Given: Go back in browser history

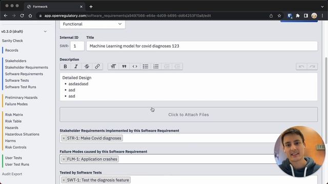Looking at the screenshot, I should 6,16.
